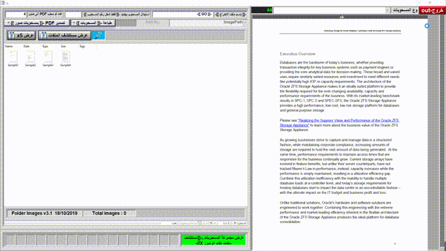Click the green show scans group button
Viewport: 446px width, 251px height.
click(213, 240)
